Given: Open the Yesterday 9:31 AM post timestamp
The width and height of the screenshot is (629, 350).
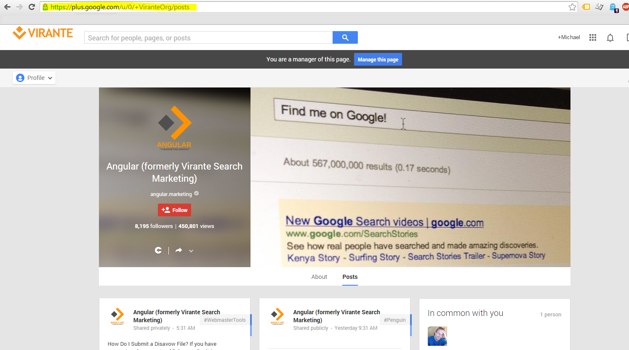Looking at the screenshot, I should coord(356,328).
